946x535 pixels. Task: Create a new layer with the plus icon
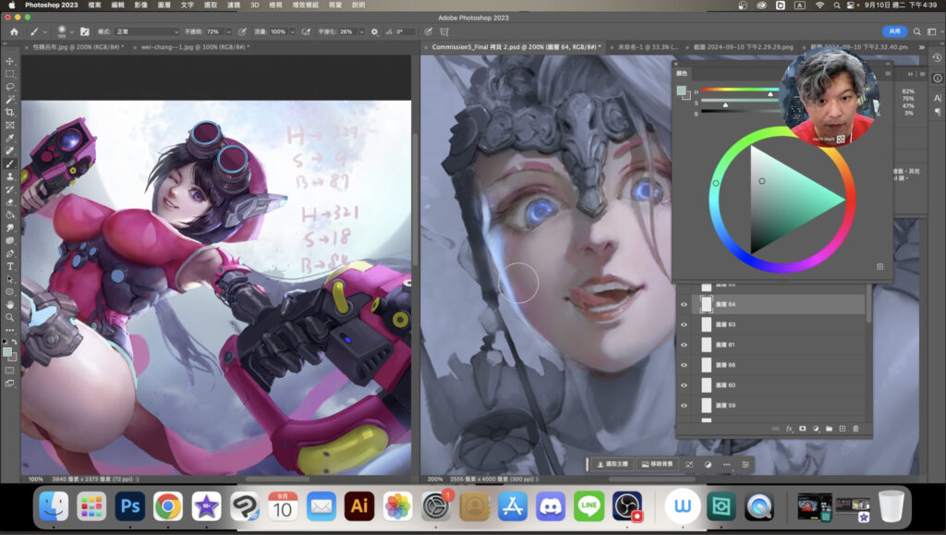tap(843, 429)
